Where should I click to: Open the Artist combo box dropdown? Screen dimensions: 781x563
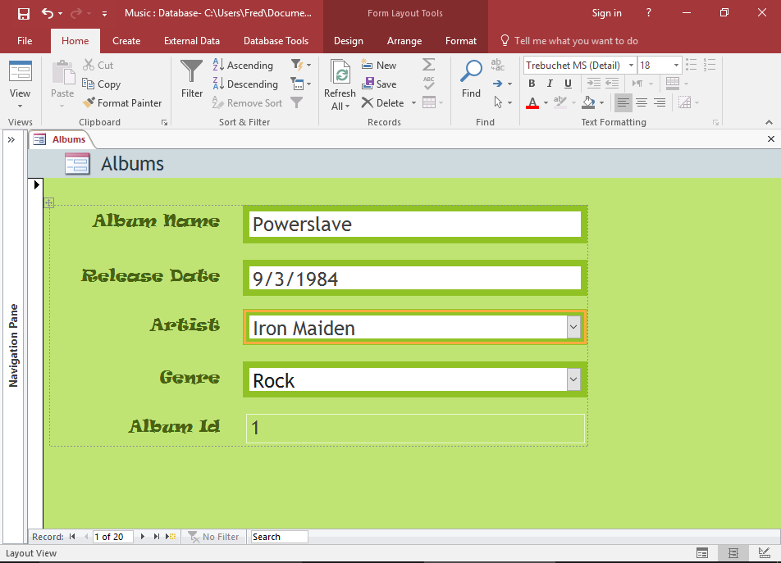(573, 327)
